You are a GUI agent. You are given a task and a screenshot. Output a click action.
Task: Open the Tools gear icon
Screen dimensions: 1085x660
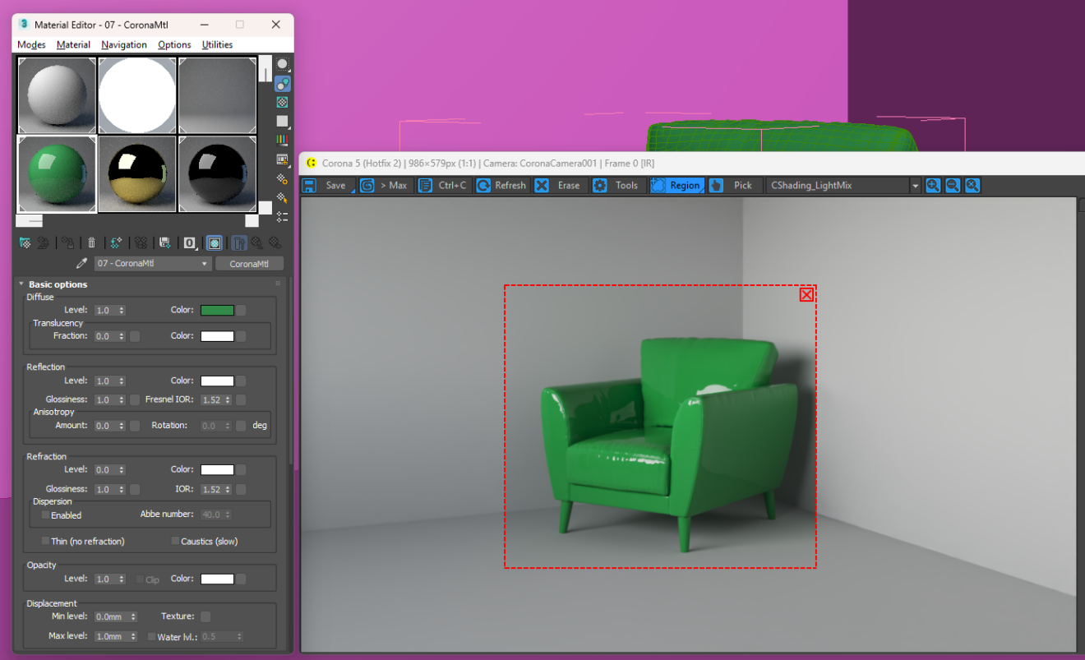[x=600, y=186]
